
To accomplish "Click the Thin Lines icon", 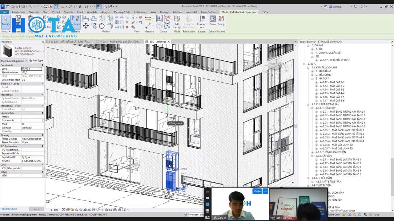I will pos(99,6).
